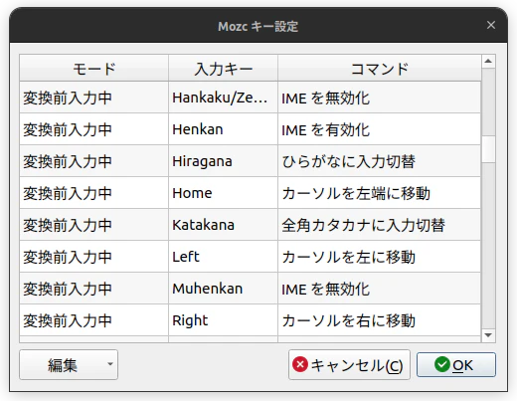Click IME を無効化 in Muhenkan row
This screenshot has height=401, width=517.
point(380,289)
